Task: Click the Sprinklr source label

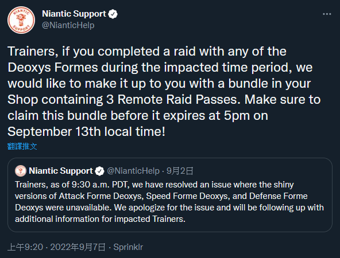Action: pyautogui.click(x=128, y=247)
